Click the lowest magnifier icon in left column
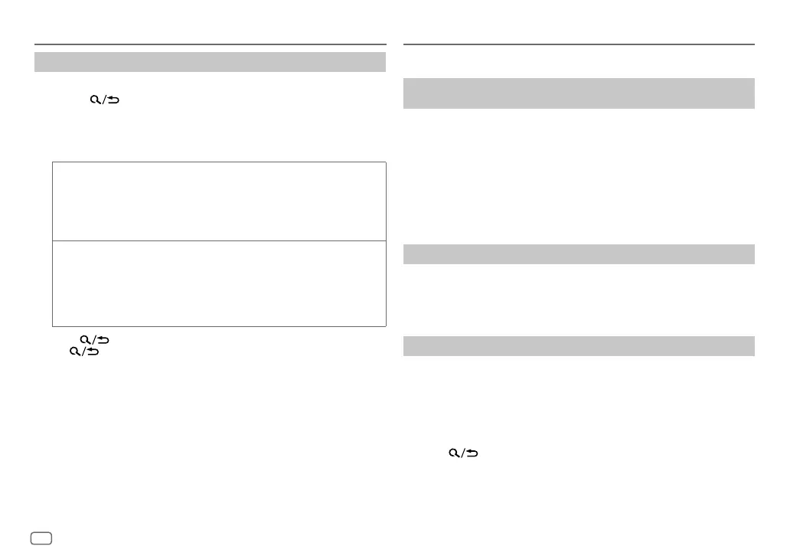Viewport: 790px width, 556px height. [x=74, y=351]
